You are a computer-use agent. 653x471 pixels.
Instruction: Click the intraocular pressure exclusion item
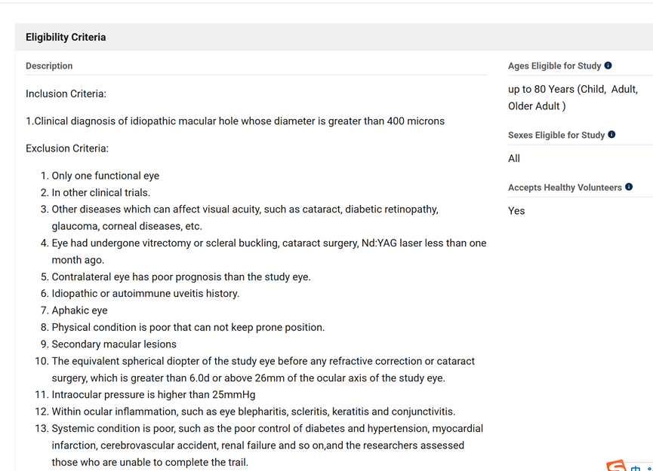[x=153, y=395]
